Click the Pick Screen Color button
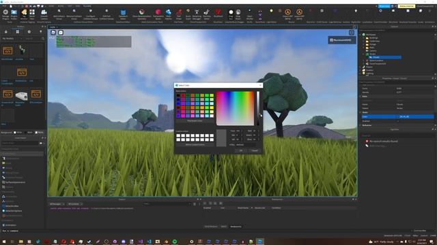This screenshot has width=437, height=245. (195, 121)
